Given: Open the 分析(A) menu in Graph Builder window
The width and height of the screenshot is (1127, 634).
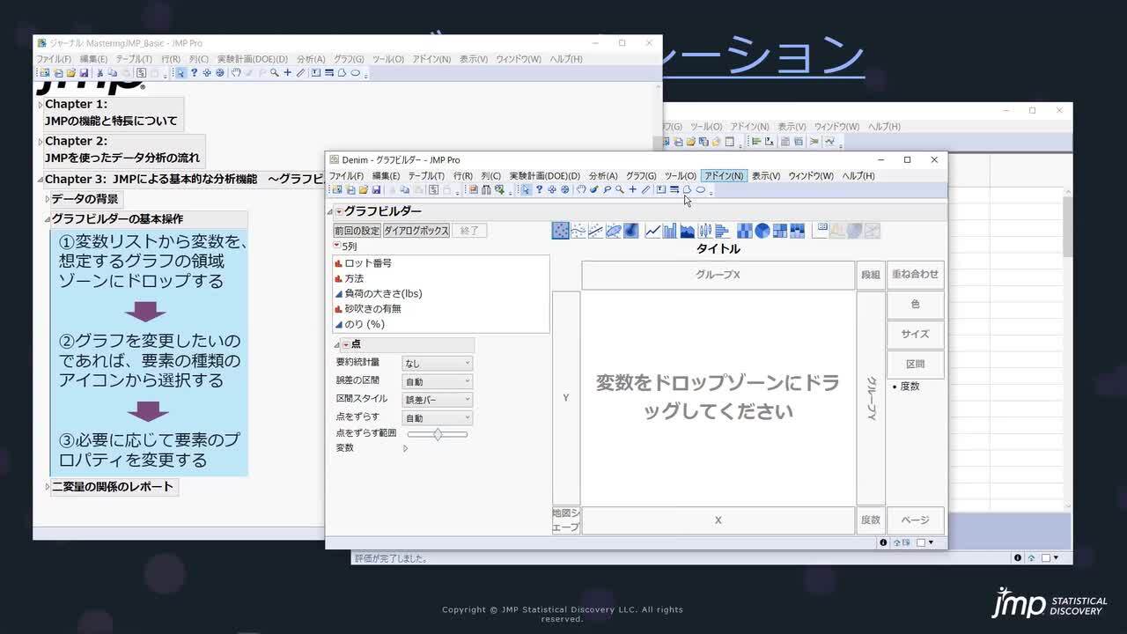Looking at the screenshot, I should (603, 176).
